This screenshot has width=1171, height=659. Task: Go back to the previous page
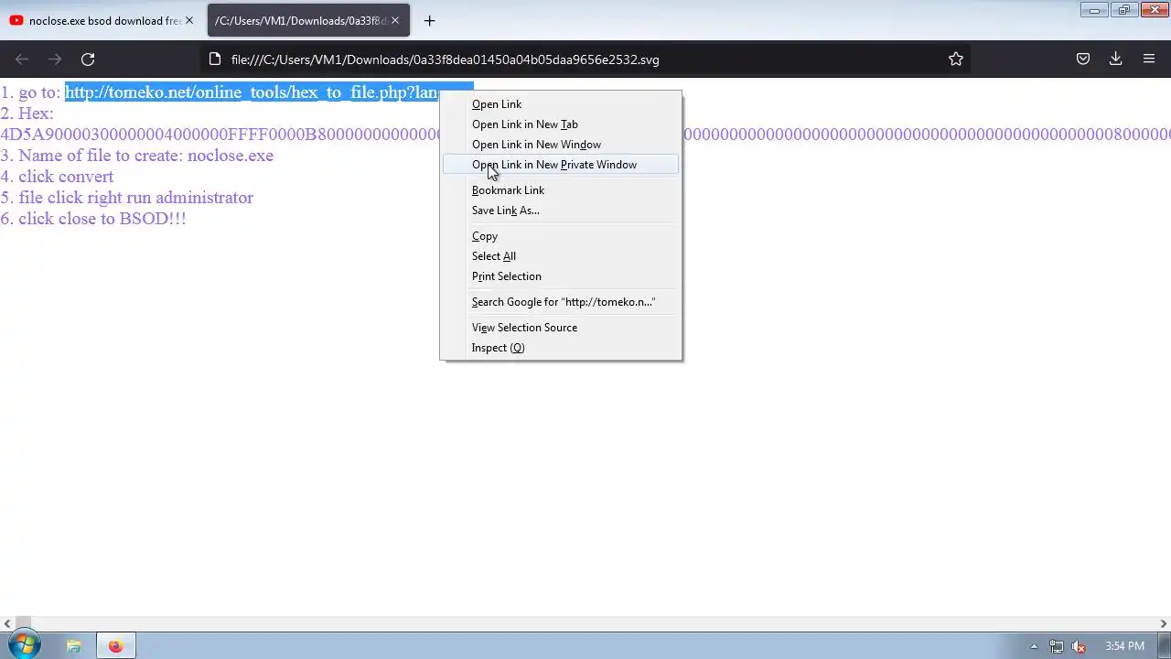click(x=22, y=59)
